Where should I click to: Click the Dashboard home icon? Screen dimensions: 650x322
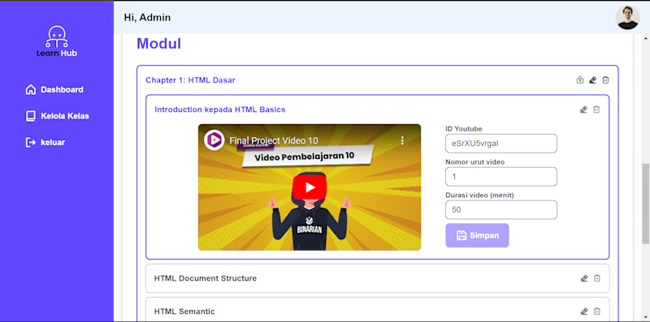click(x=31, y=90)
